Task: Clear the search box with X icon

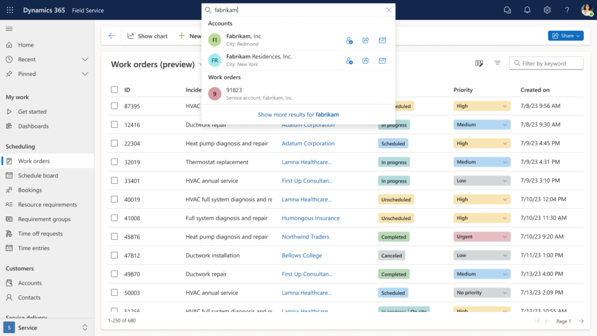Action: [x=389, y=10]
